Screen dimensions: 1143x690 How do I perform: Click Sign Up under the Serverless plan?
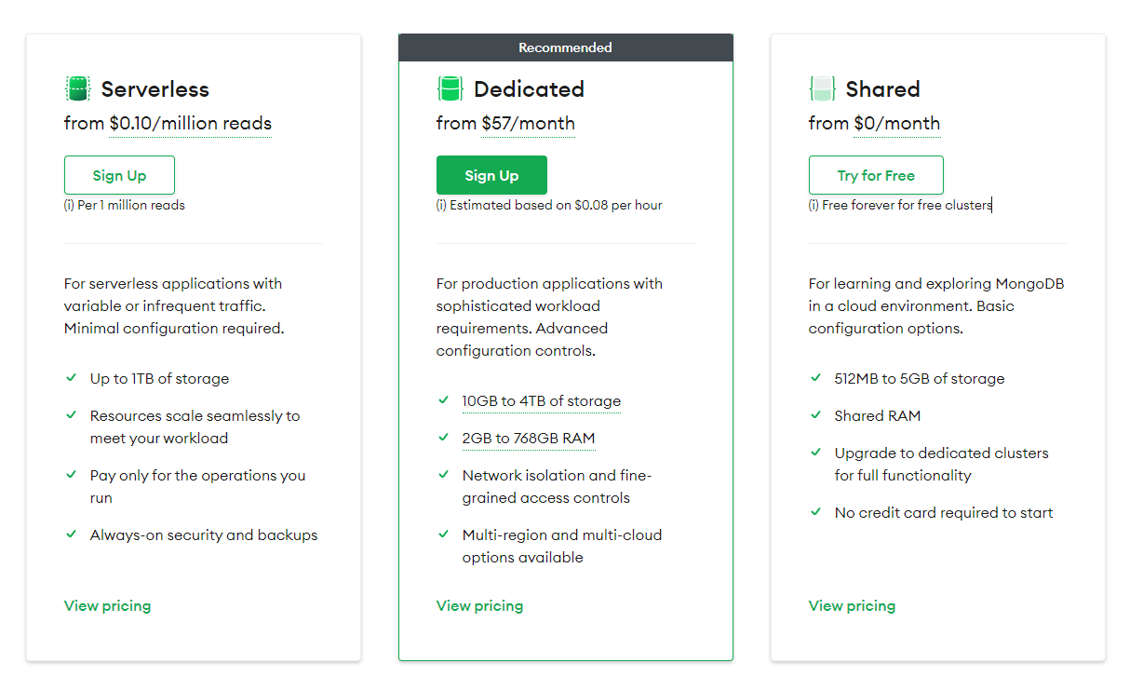click(119, 175)
